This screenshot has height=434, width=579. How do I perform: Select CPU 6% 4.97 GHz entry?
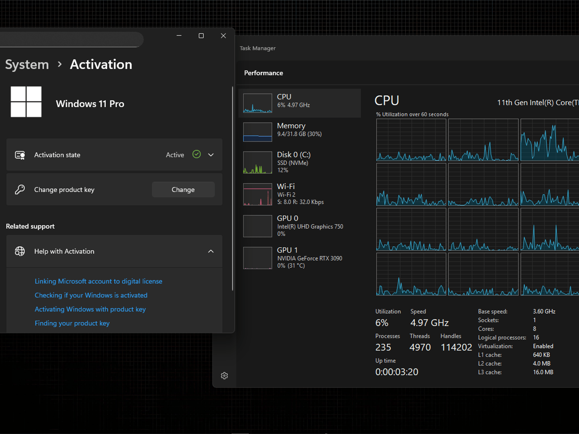click(299, 103)
